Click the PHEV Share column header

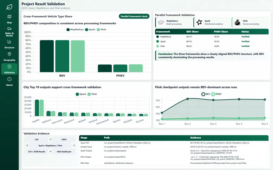[221, 32]
